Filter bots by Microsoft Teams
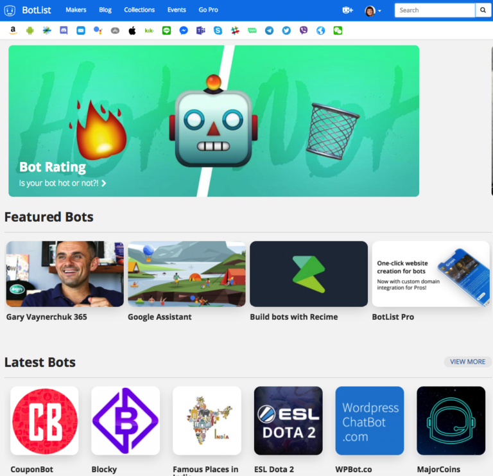 tap(200, 31)
